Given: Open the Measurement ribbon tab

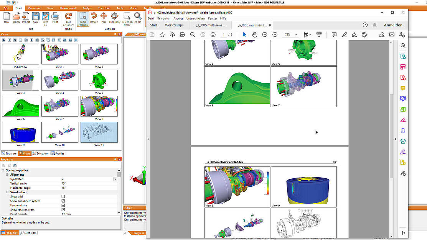Looking at the screenshot, I should pyautogui.click(x=68, y=8).
